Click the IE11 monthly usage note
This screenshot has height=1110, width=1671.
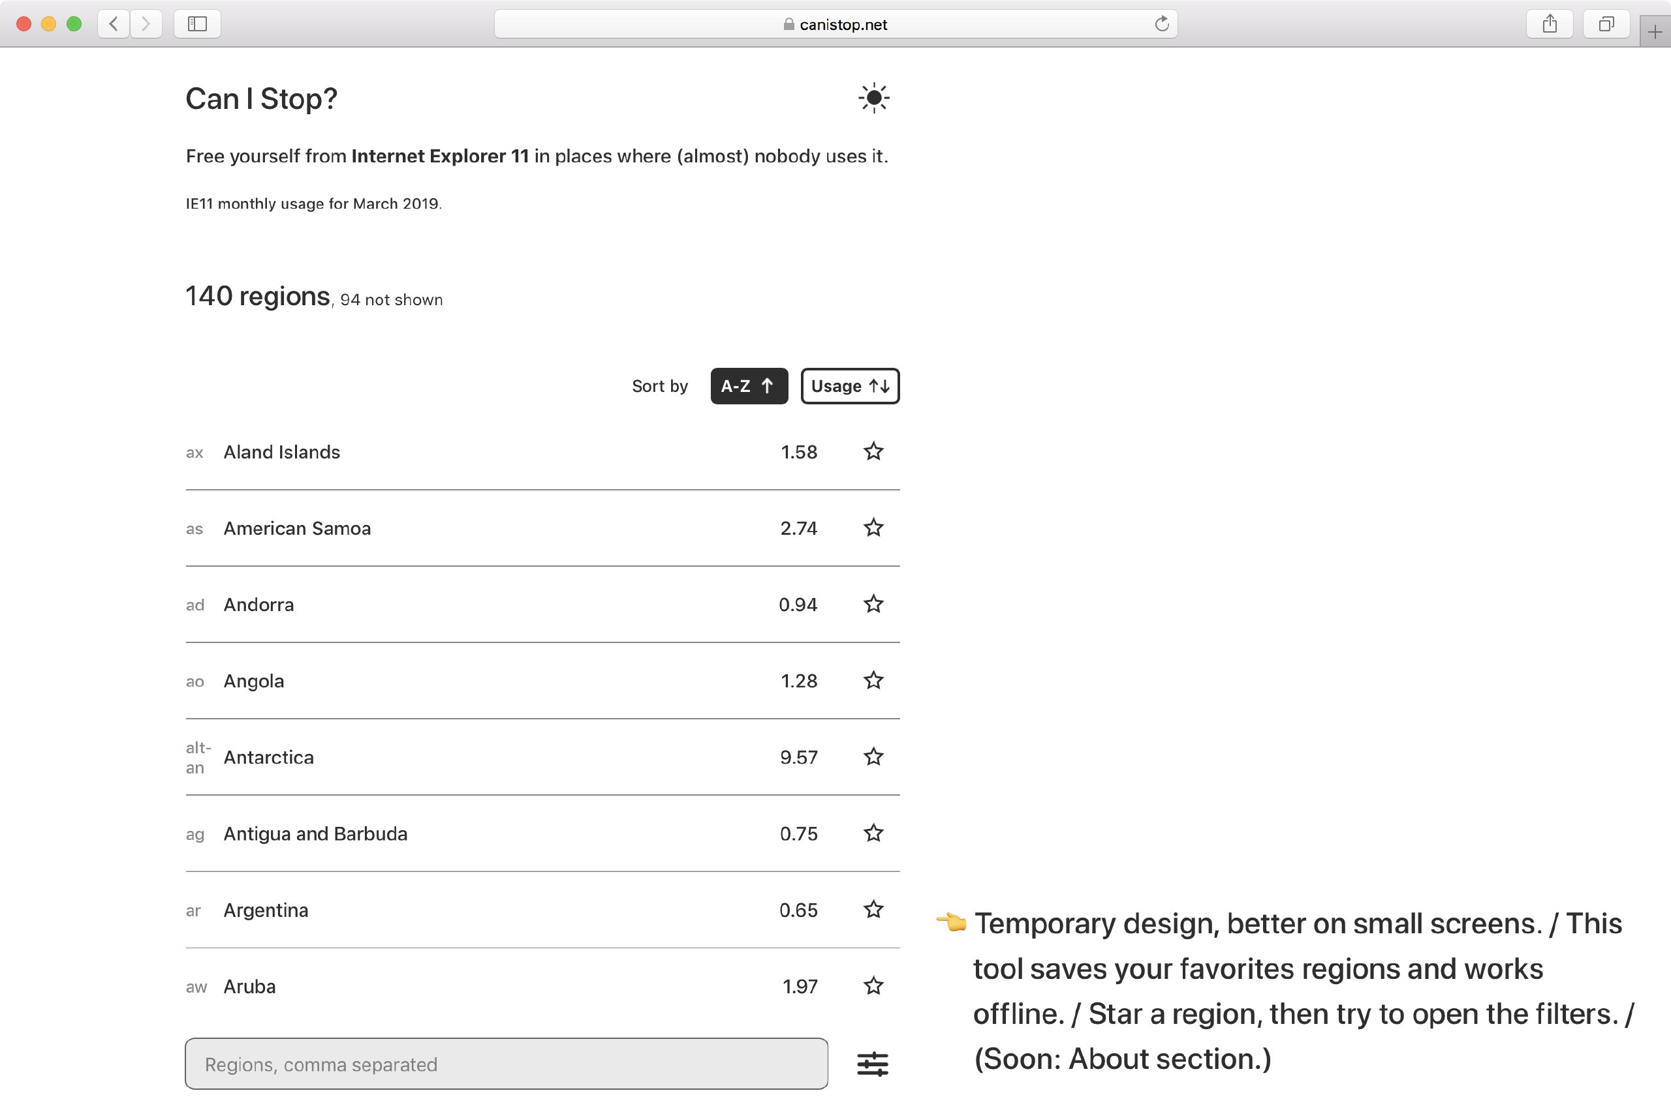(x=314, y=204)
